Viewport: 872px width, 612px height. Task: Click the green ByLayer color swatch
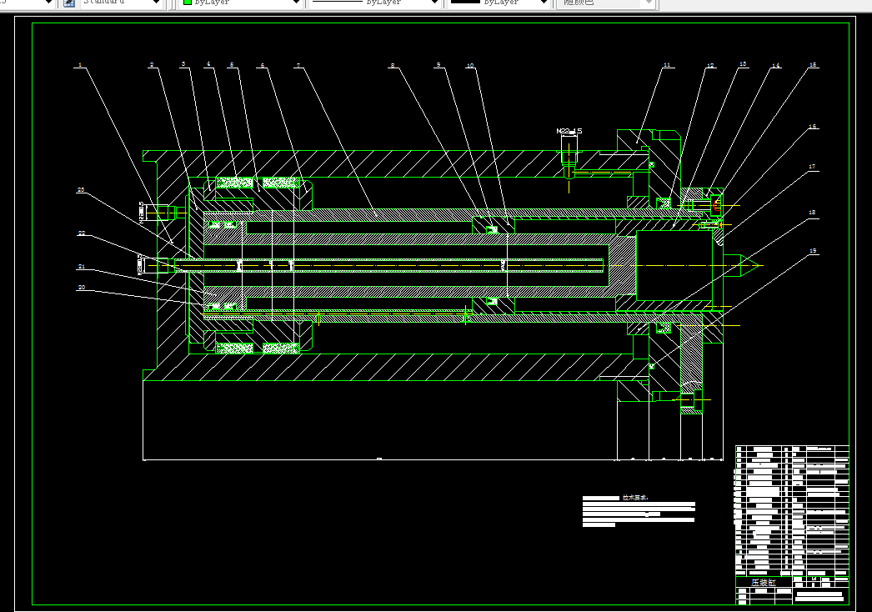(188, 3)
